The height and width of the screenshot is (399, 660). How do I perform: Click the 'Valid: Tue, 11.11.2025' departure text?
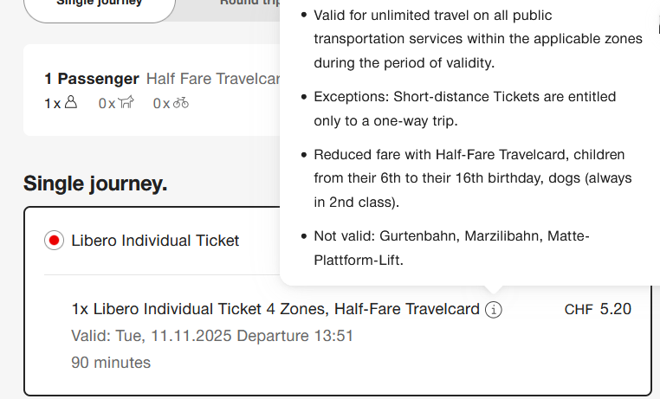click(212, 336)
